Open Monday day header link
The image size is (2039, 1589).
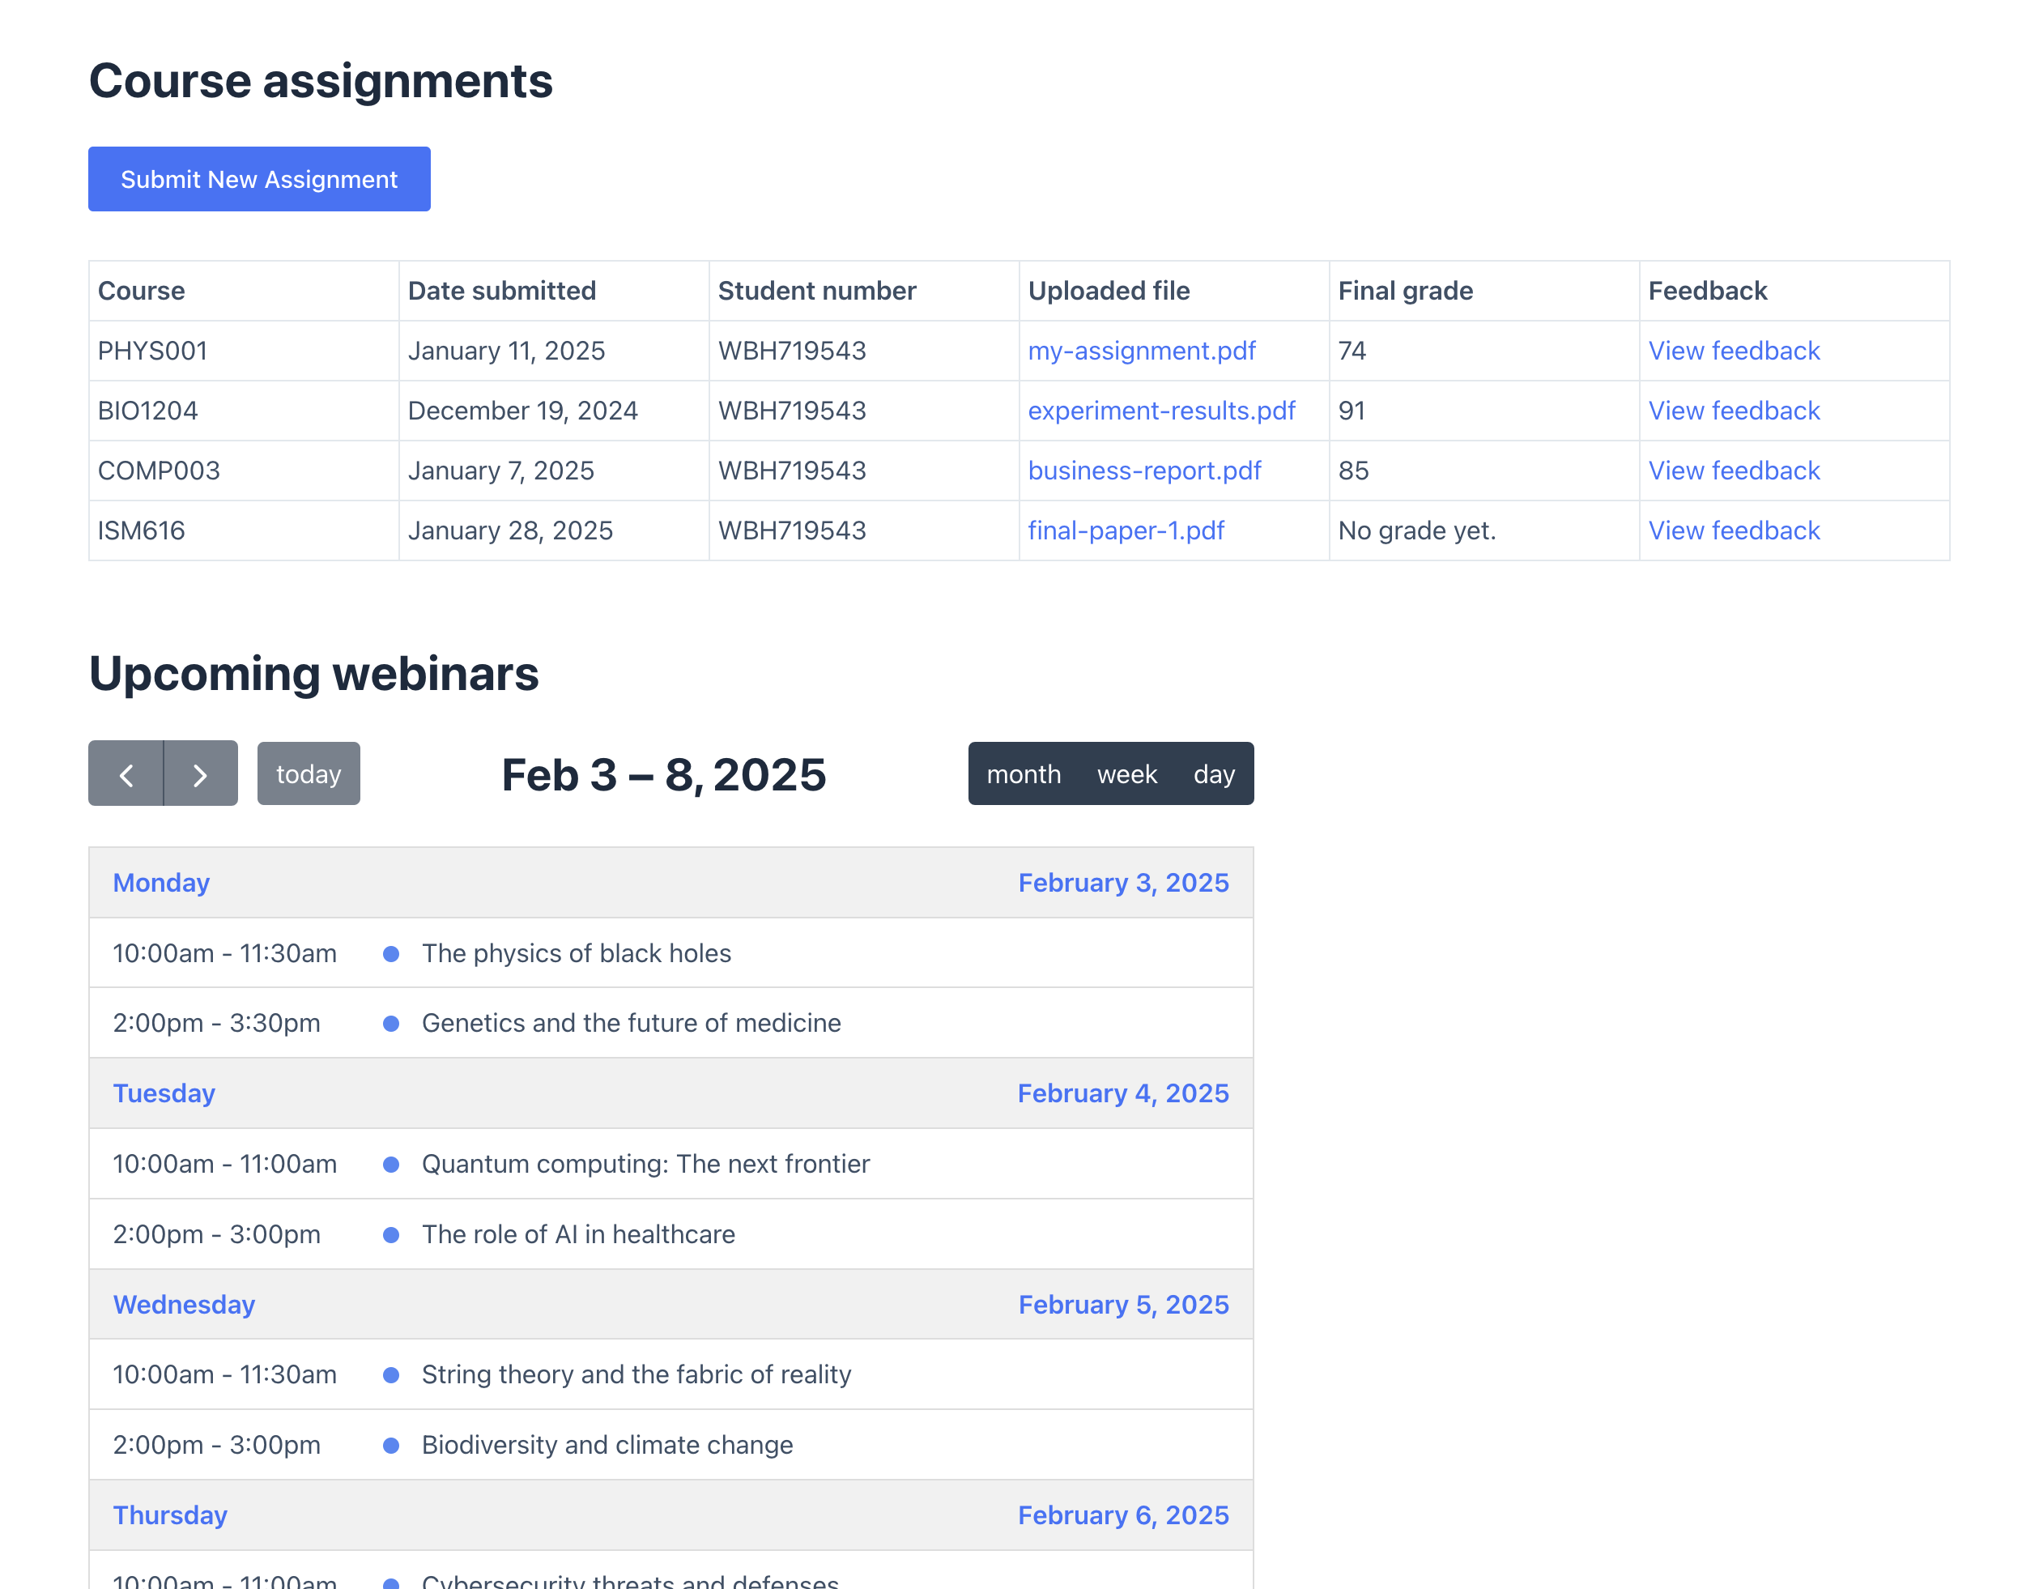[161, 882]
